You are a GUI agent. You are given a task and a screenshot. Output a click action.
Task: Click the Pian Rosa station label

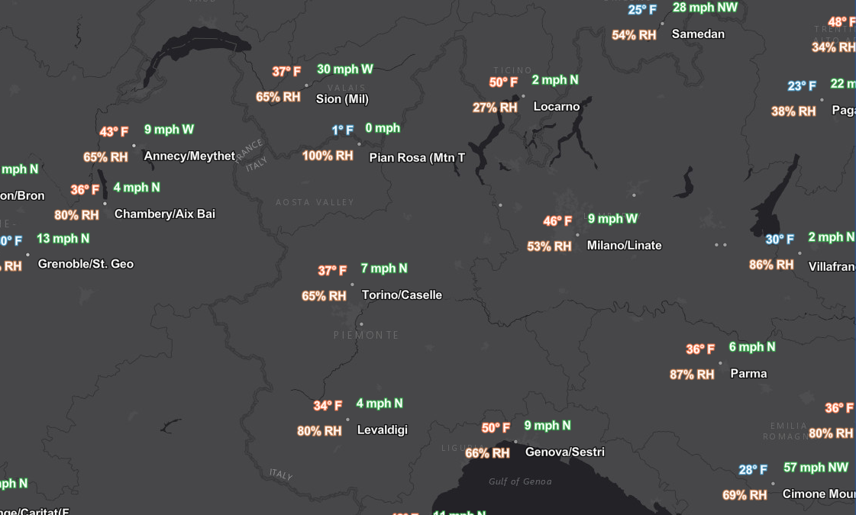click(x=417, y=158)
